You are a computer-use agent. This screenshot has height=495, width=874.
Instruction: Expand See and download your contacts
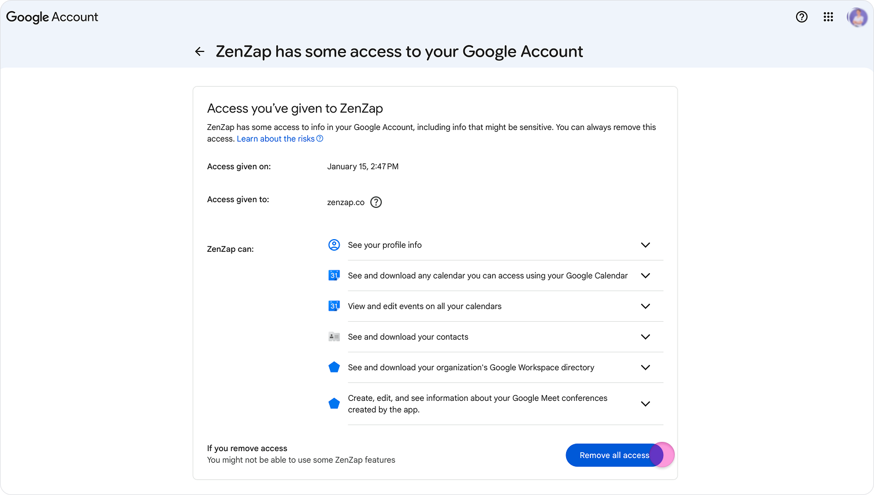tap(645, 337)
